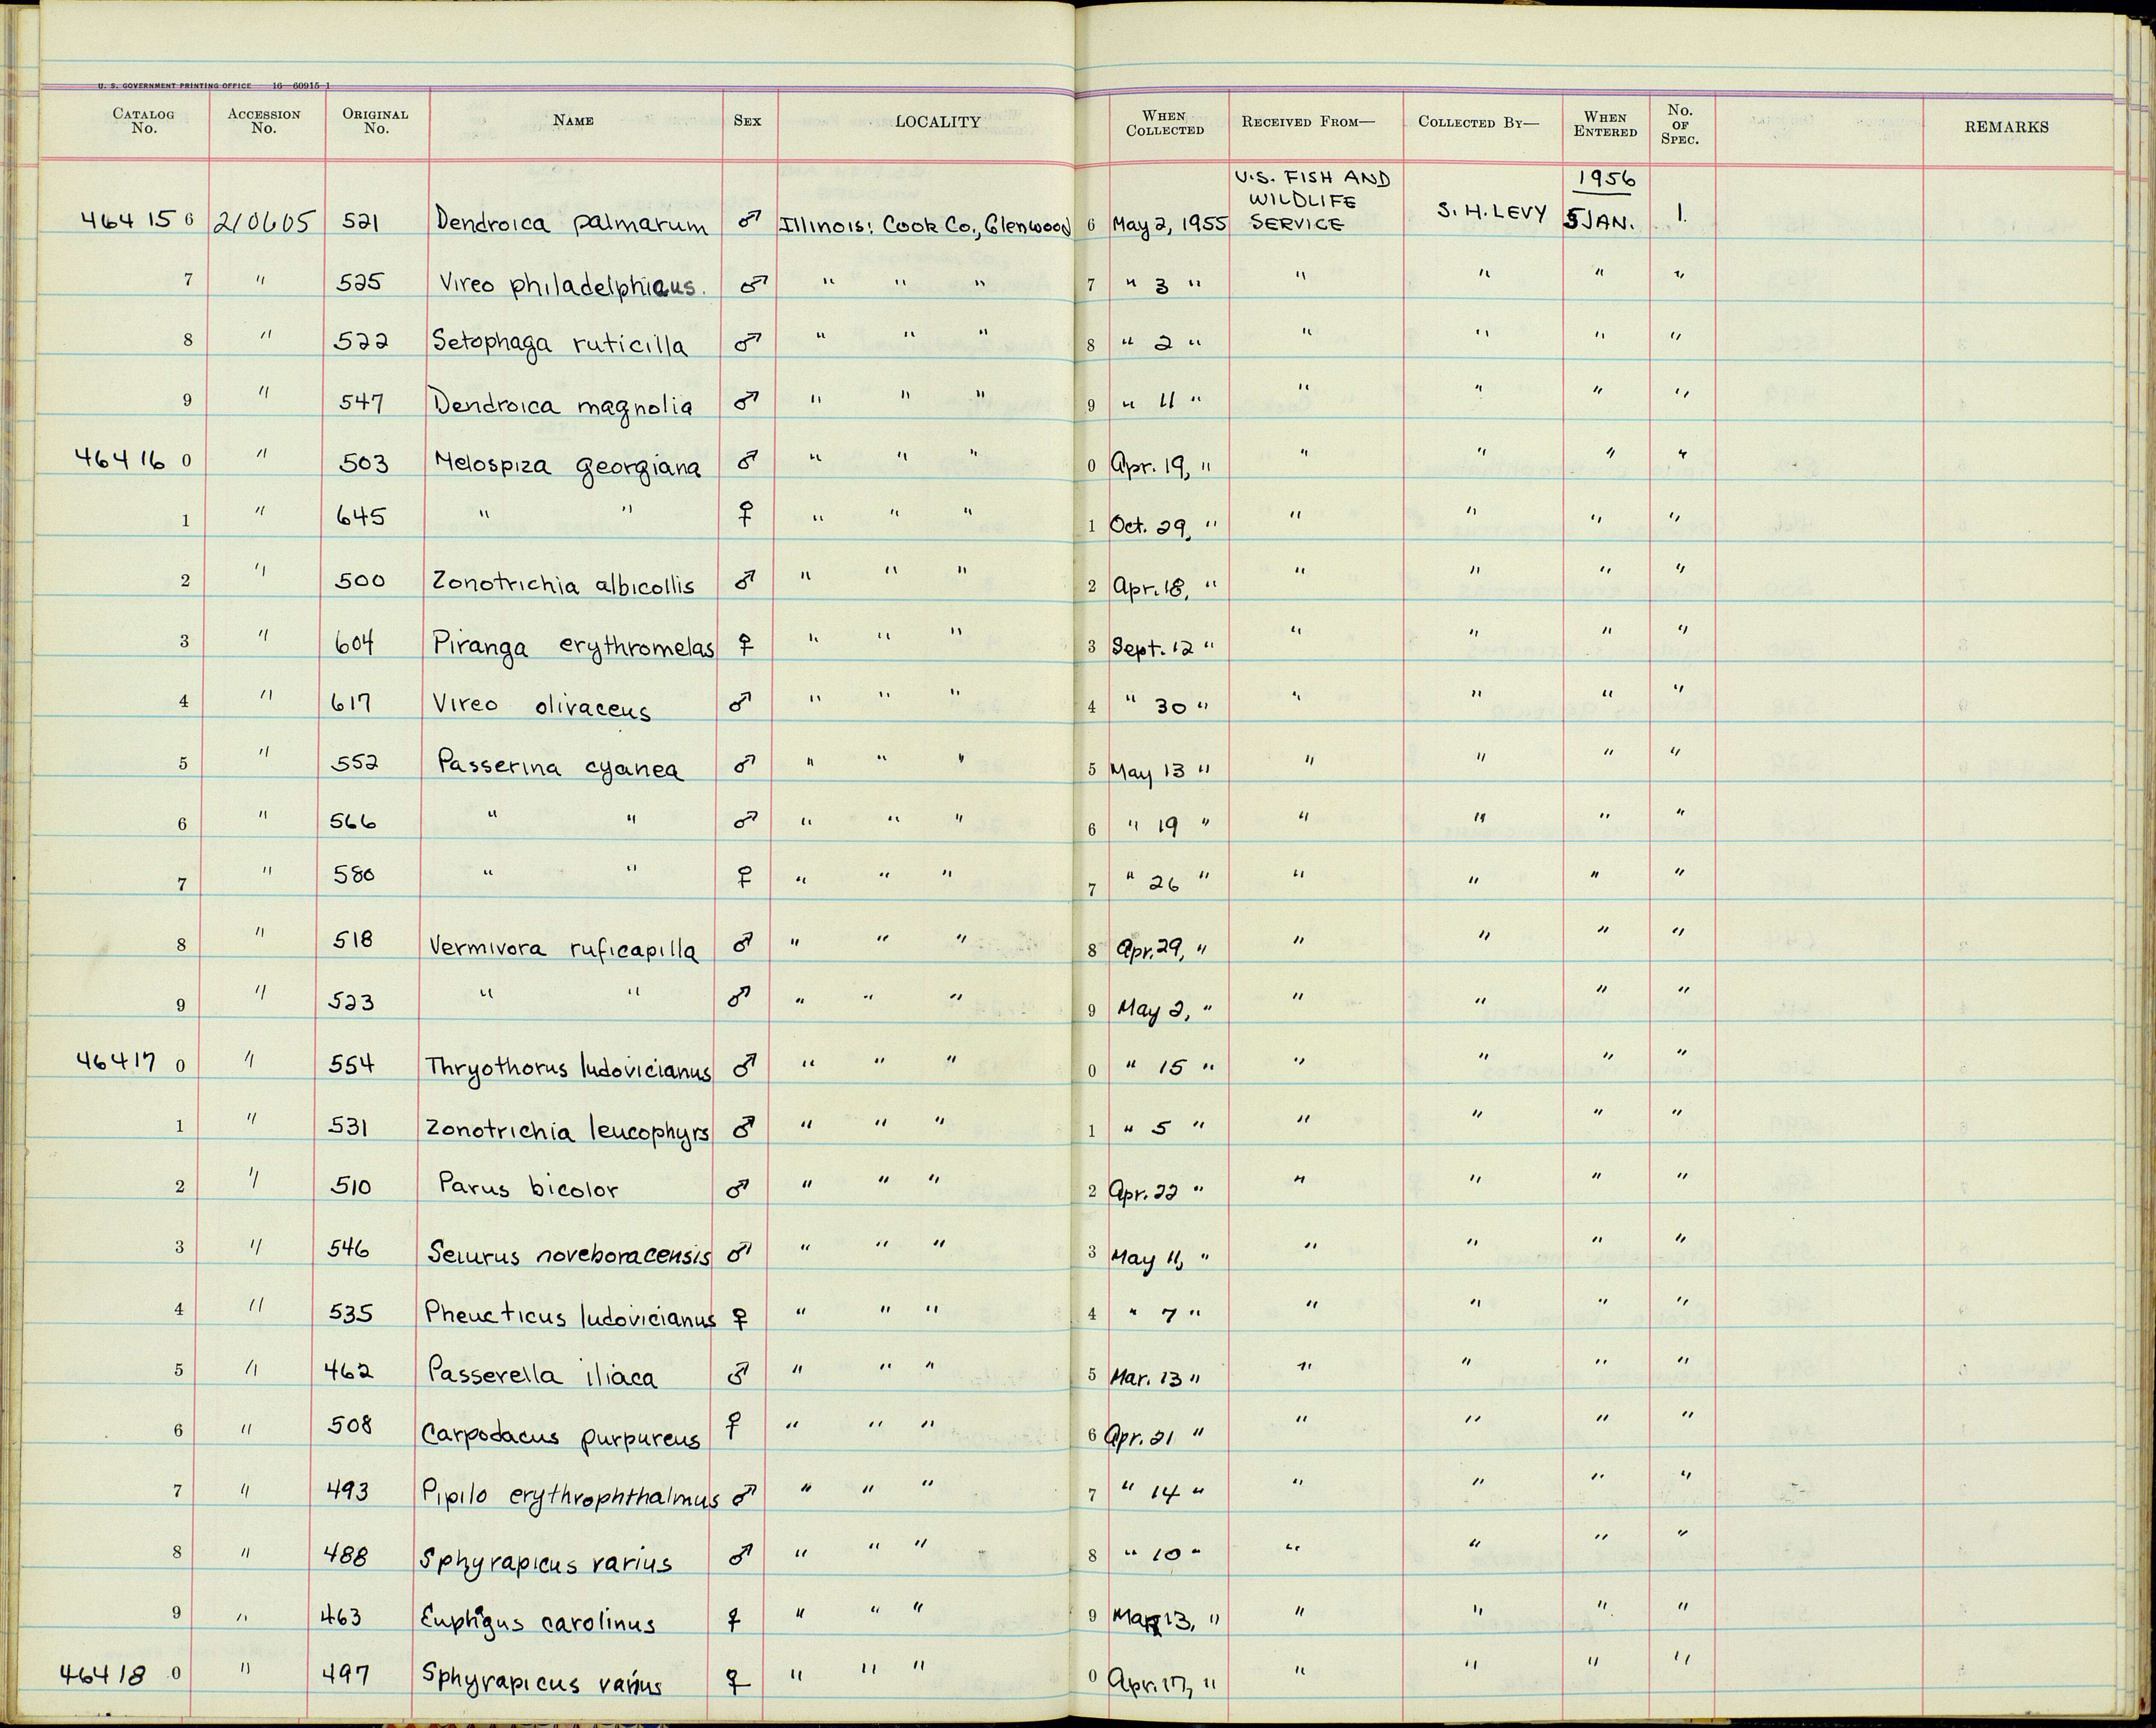2156x1728 pixels.
Task: Click catalog number '46416'
Action: coord(120,459)
